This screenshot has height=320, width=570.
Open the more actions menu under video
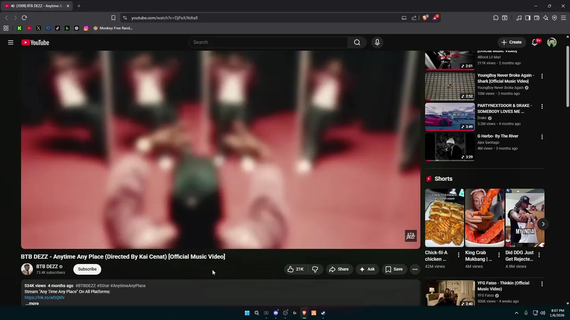click(x=415, y=269)
